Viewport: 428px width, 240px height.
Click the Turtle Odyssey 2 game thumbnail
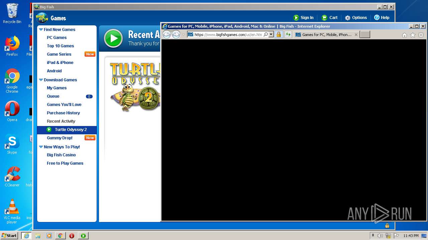point(135,87)
